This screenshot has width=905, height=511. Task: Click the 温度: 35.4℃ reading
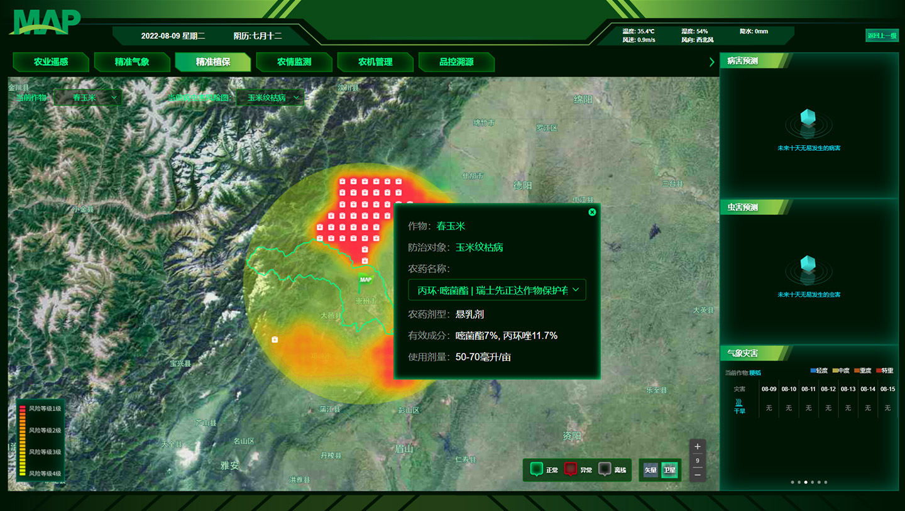tap(639, 31)
